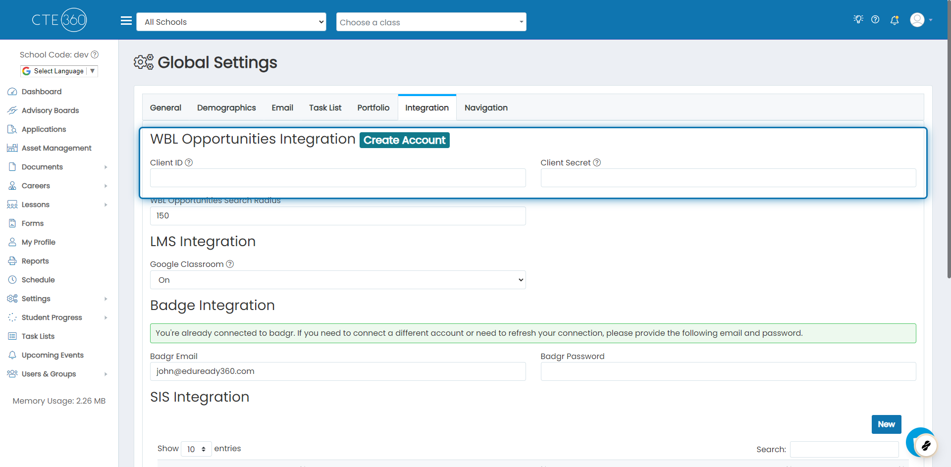This screenshot has width=951, height=467.
Task: Show Google Classroom help icon
Action: pos(230,264)
